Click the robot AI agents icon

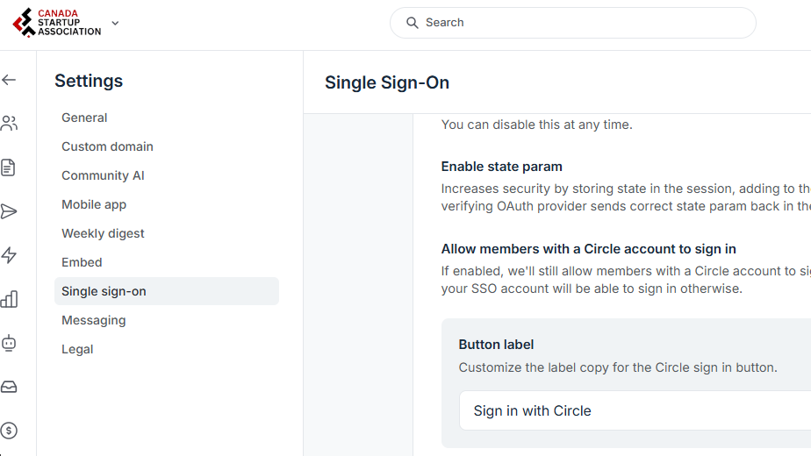(x=9, y=343)
